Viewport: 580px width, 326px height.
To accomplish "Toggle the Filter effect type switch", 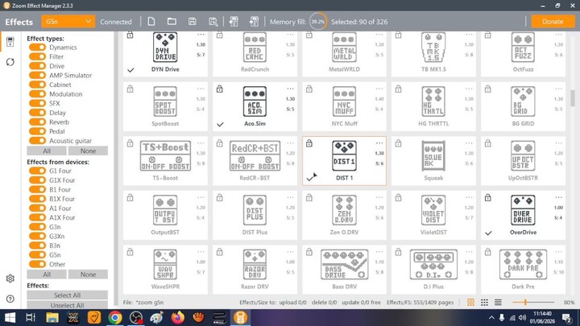I will [37, 56].
